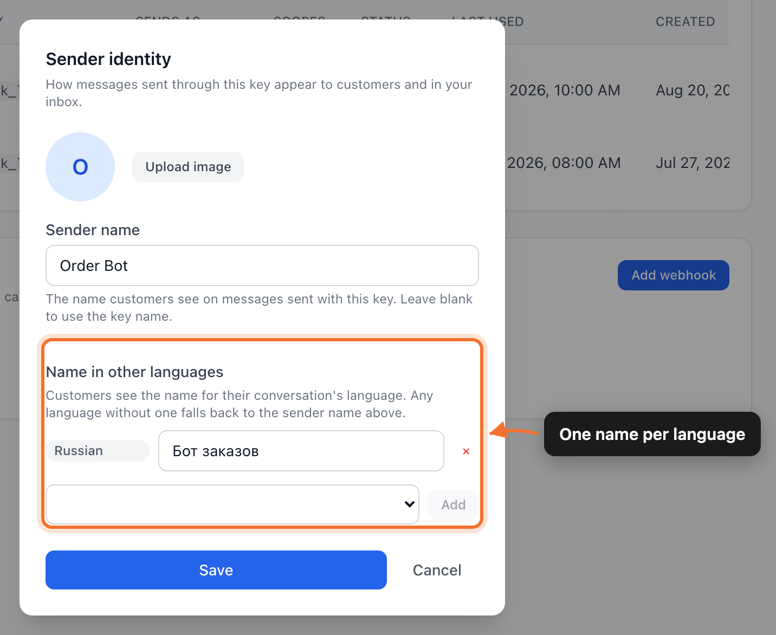
Task: Click the Russian language tag
Action: pos(98,451)
